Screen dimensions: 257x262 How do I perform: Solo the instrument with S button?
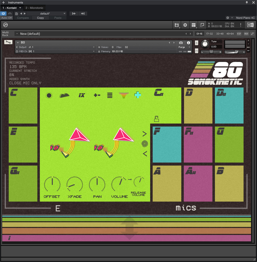pos(197,43)
